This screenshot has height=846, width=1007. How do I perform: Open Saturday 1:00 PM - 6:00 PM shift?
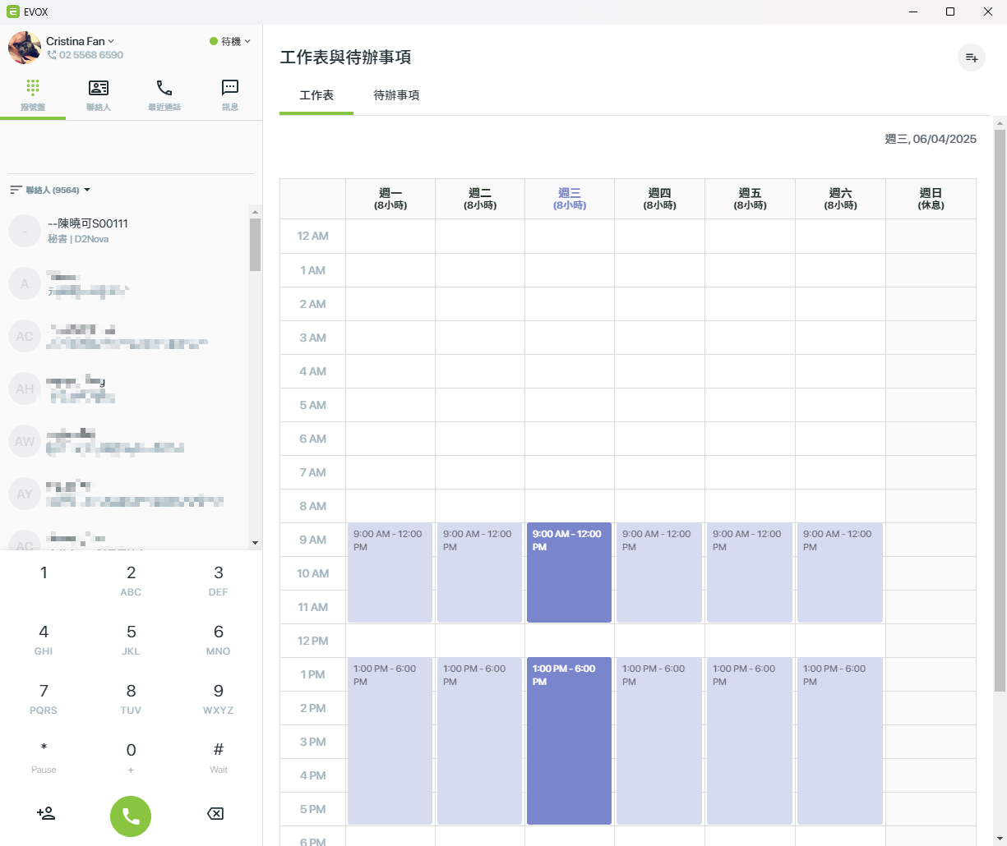(x=840, y=741)
